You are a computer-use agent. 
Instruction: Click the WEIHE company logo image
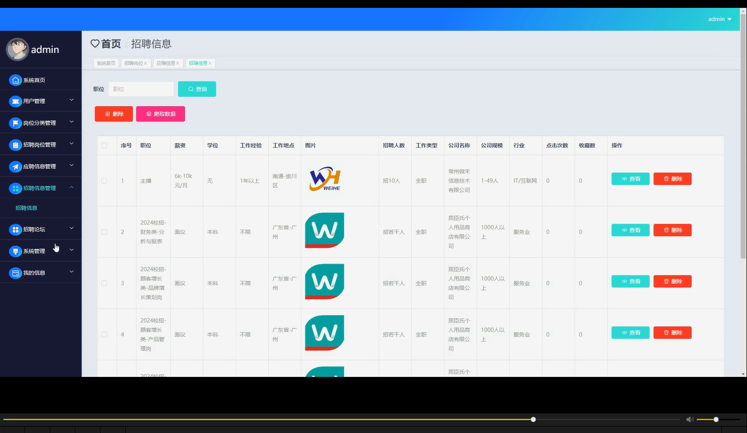tap(325, 179)
